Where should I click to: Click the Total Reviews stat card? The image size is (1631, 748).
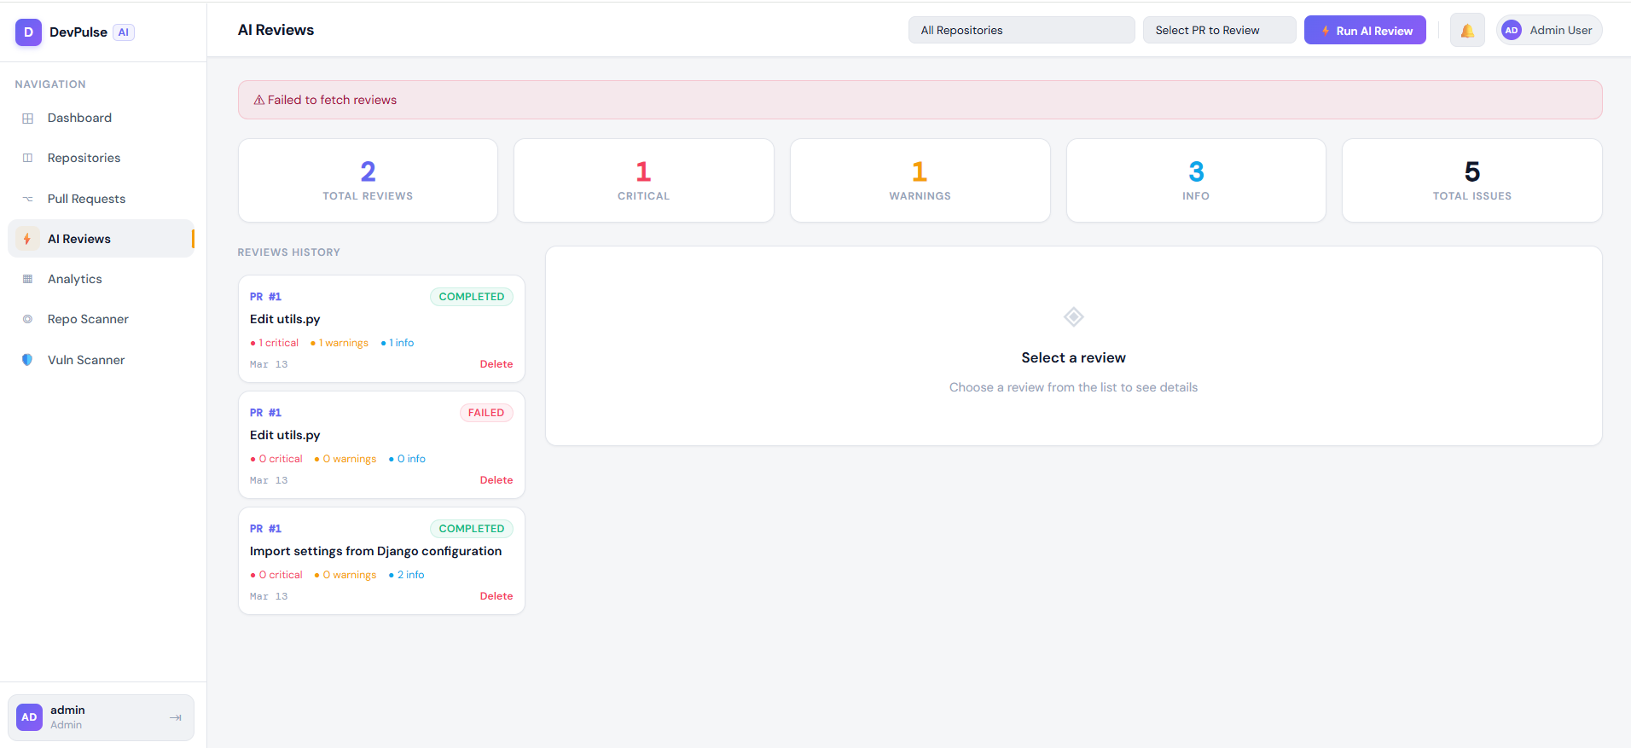[x=368, y=181]
